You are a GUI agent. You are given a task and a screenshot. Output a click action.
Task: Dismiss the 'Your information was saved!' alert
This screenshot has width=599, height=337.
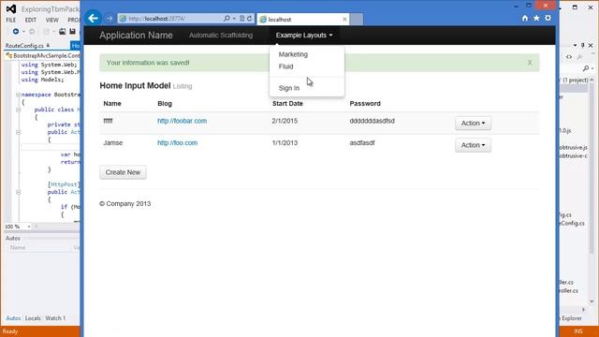(x=530, y=63)
